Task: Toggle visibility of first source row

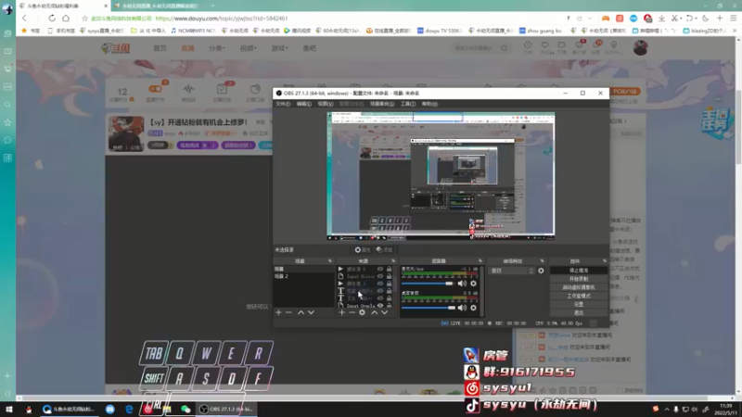Action: (380, 269)
